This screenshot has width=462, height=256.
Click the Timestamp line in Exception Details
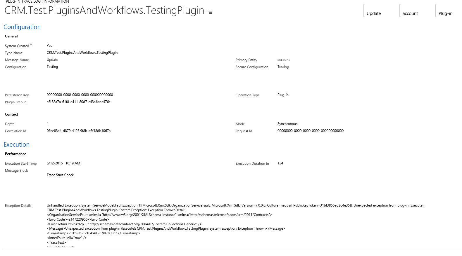click(94, 233)
